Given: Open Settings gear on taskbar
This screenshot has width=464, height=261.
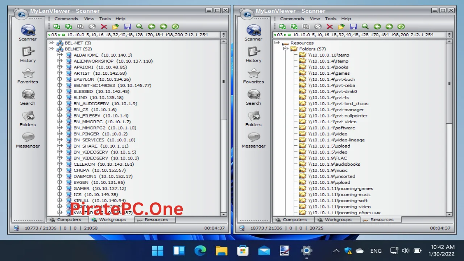Looking at the screenshot, I should coord(306,250).
